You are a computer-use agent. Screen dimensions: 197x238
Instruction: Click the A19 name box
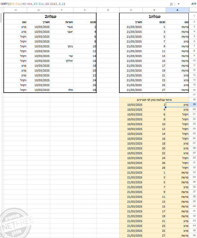[x=194, y=4]
